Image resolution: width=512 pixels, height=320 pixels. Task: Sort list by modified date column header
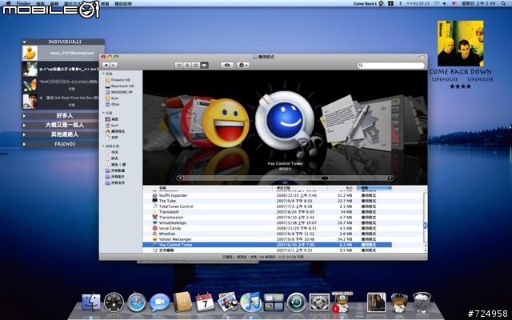(x=300, y=188)
